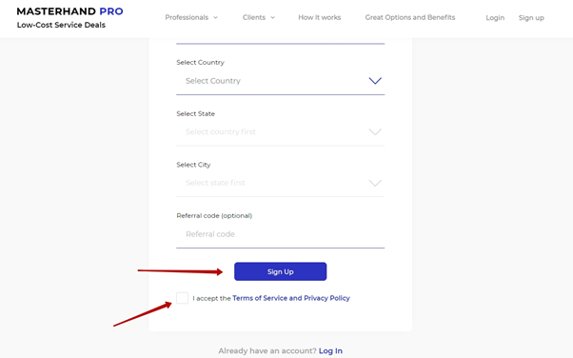Open Great Options and Benefits page

pyautogui.click(x=410, y=17)
